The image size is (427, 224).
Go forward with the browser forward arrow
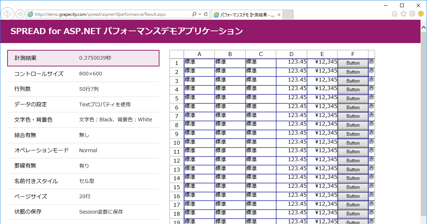(x=20, y=14)
